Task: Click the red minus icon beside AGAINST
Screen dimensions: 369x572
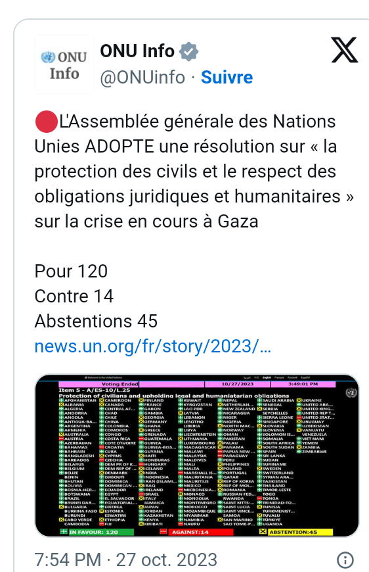Action: (x=163, y=531)
